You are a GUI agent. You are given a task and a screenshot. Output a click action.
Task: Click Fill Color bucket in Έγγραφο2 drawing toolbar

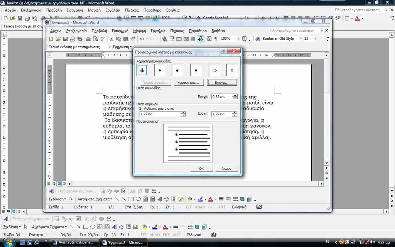190,199
